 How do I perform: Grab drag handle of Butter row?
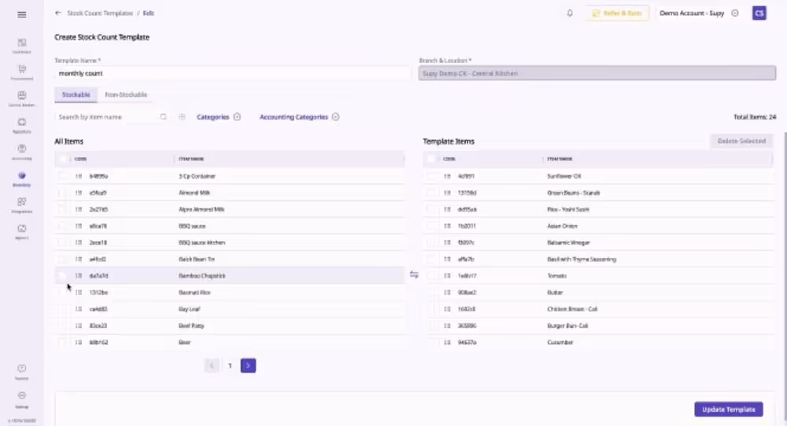click(x=447, y=292)
